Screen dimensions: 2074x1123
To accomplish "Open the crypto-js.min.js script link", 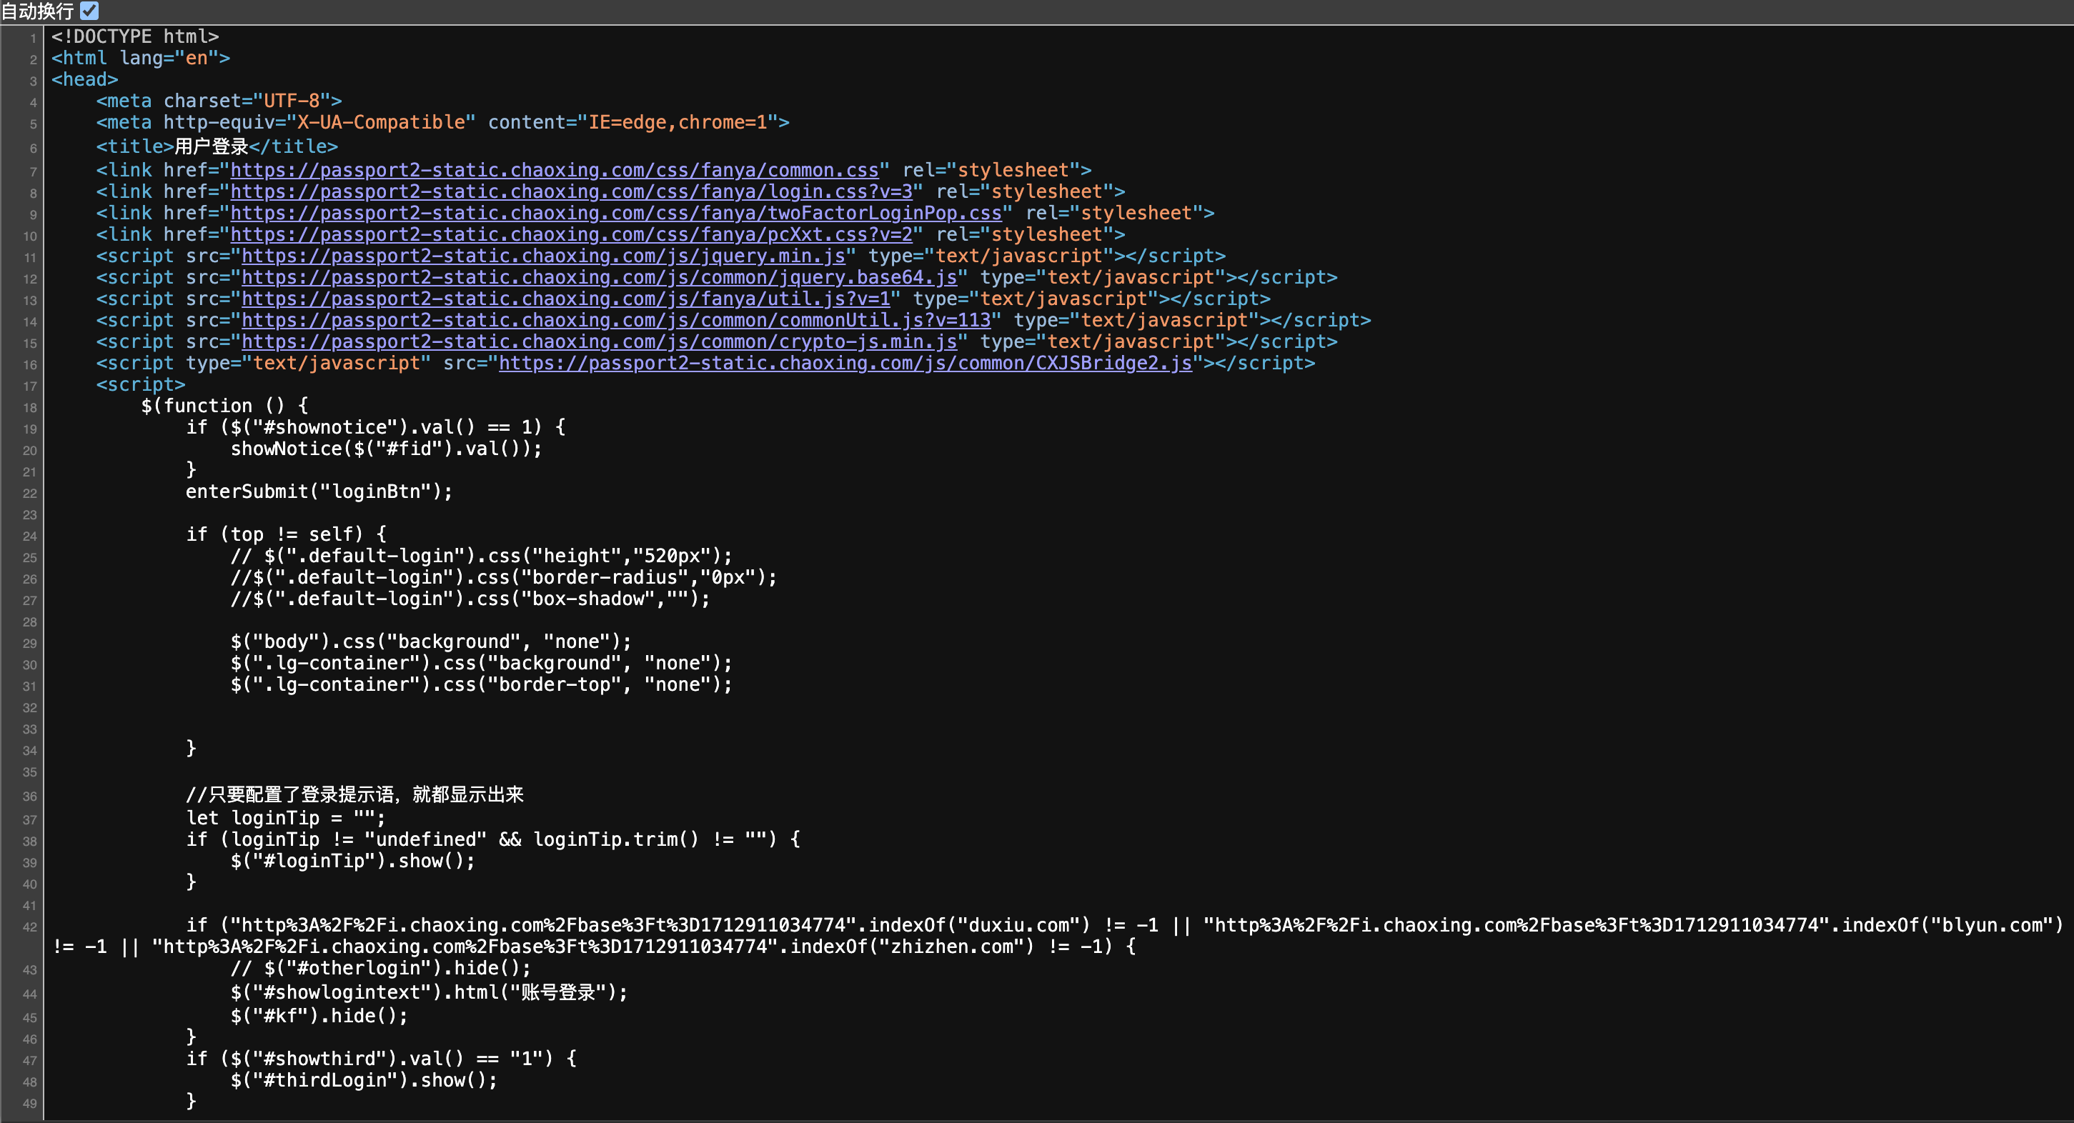I will pos(599,342).
